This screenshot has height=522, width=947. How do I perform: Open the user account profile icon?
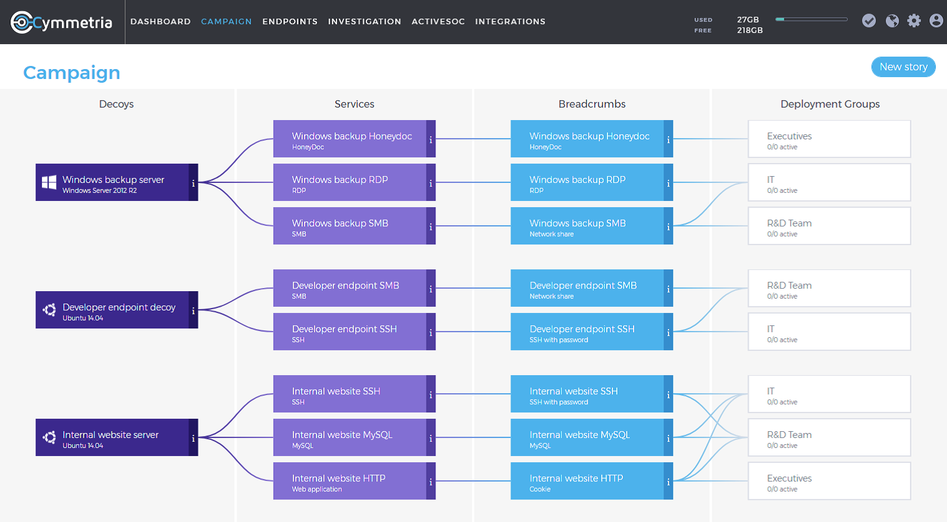tap(936, 21)
